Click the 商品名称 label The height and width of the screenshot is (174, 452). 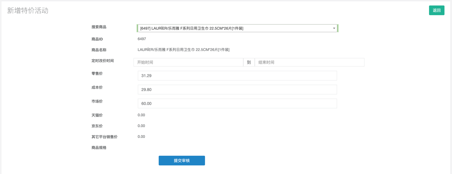pos(99,50)
